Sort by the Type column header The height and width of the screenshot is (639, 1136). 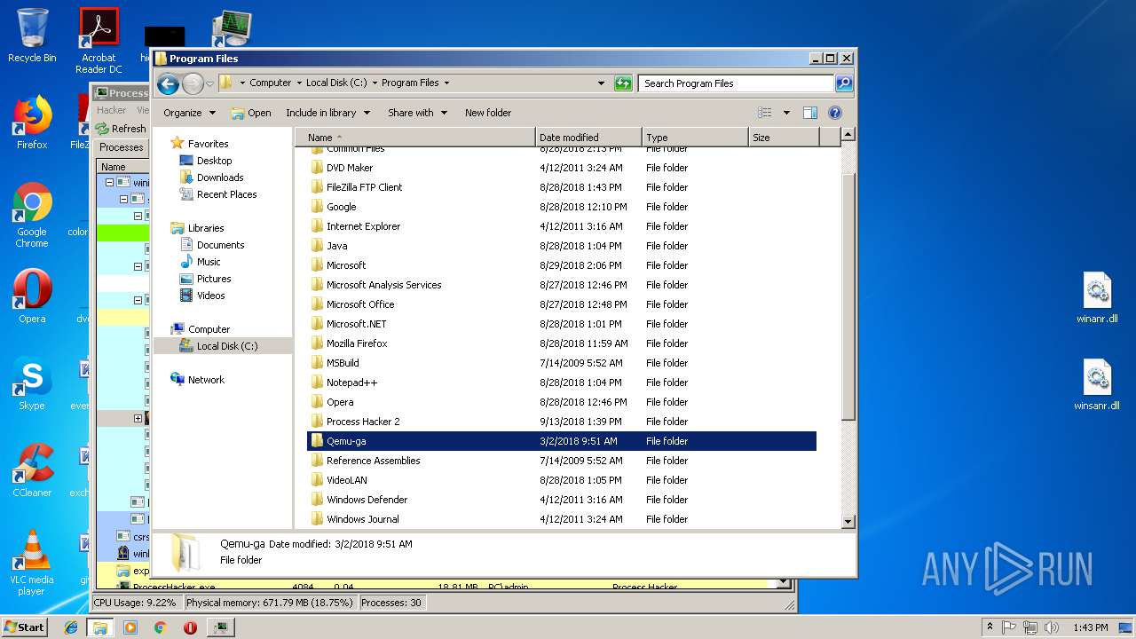pyautogui.click(x=695, y=138)
